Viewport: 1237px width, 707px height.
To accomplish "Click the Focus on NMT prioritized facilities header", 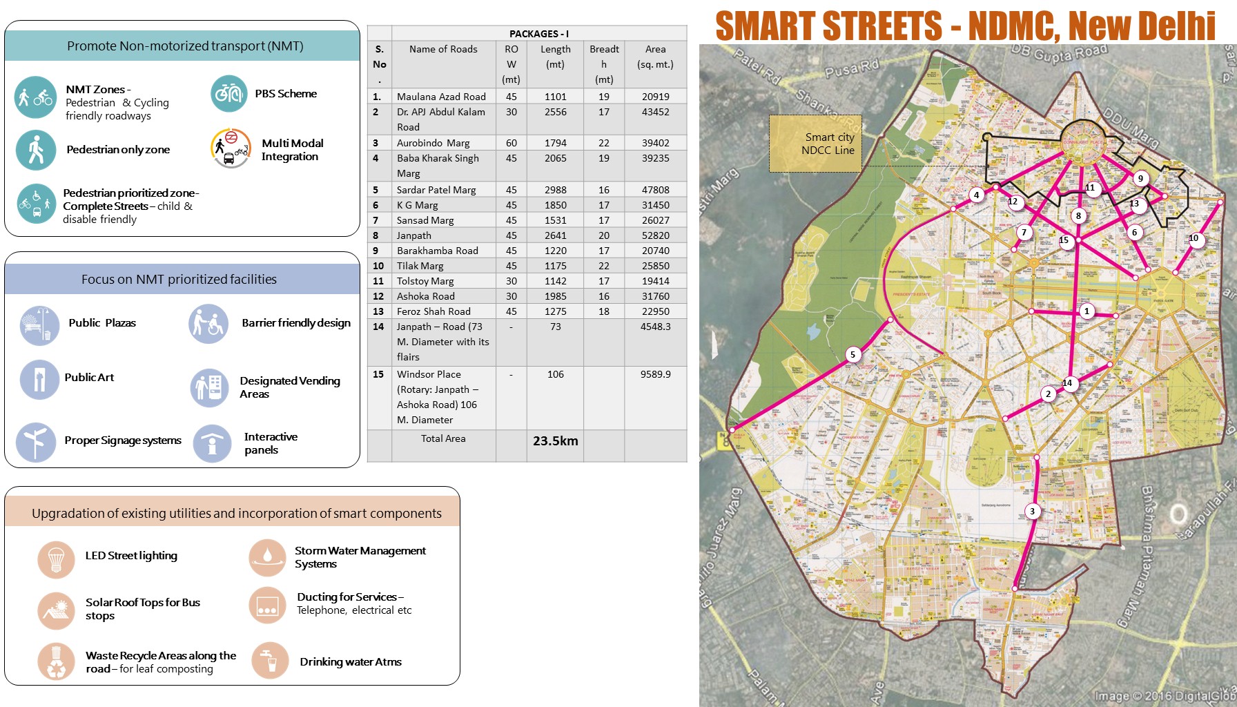I will [182, 279].
